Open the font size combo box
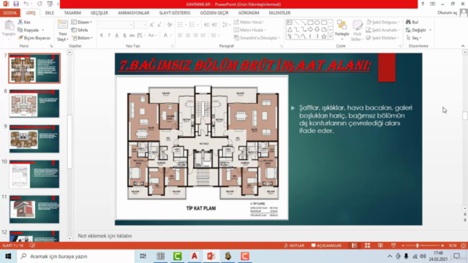Viewport: 468px width, 263px height. click(x=140, y=25)
